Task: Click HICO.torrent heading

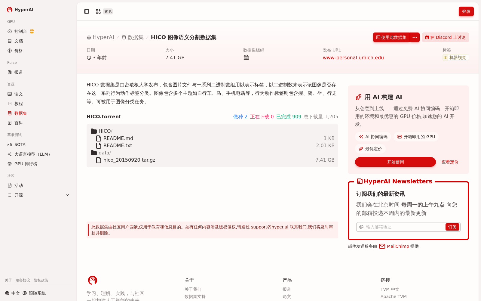Action: 104,116
